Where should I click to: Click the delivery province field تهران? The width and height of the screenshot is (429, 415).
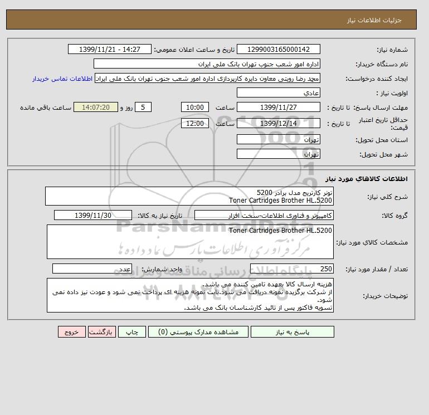point(278,139)
